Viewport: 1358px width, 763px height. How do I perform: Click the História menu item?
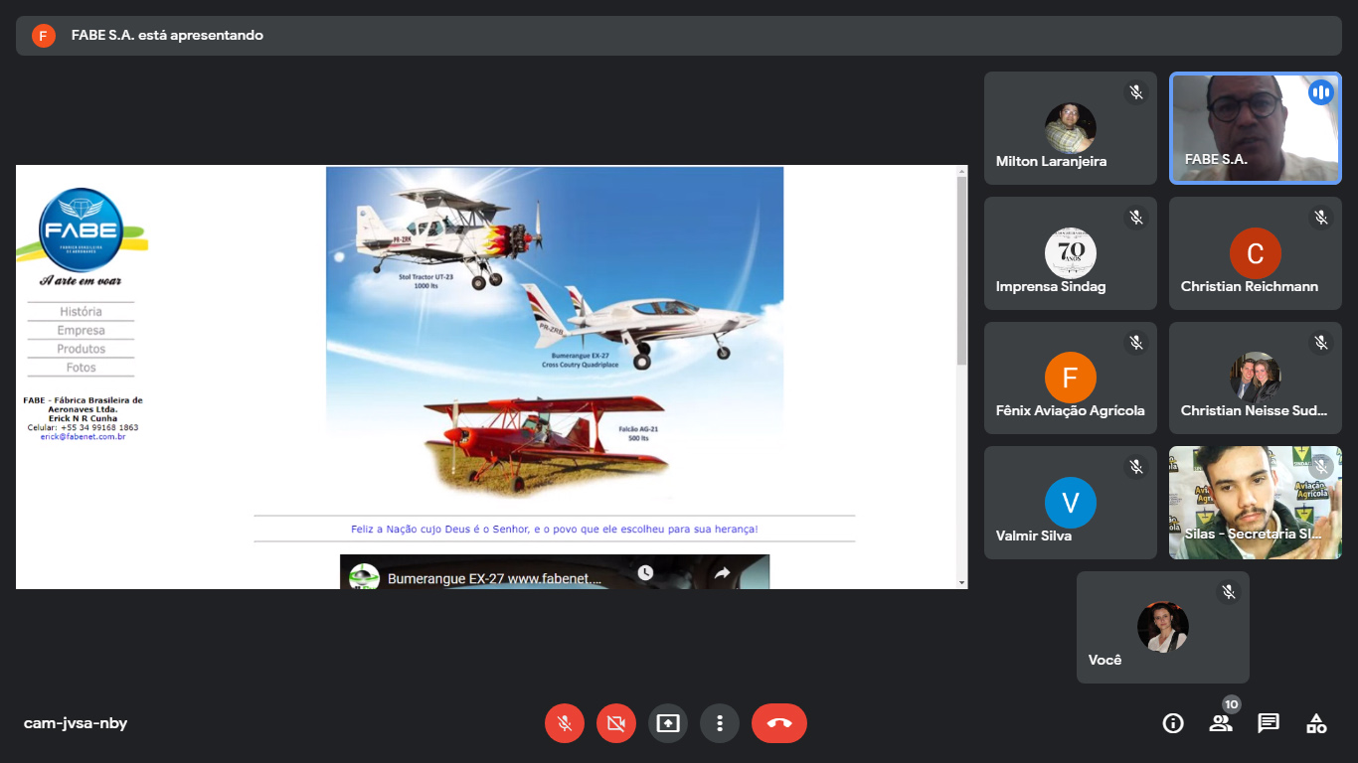(x=81, y=312)
